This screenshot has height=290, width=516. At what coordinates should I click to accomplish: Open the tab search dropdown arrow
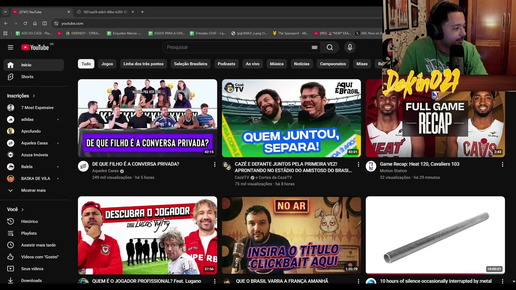5,12
